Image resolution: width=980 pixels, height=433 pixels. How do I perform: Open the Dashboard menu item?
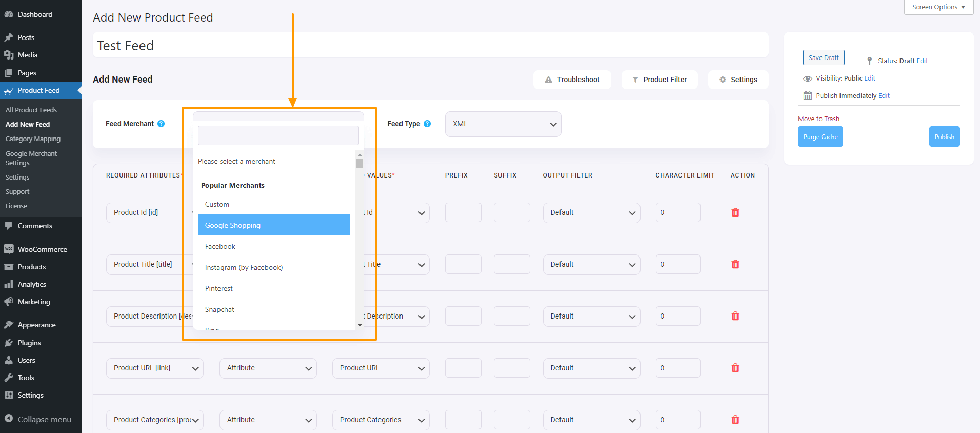tap(35, 14)
